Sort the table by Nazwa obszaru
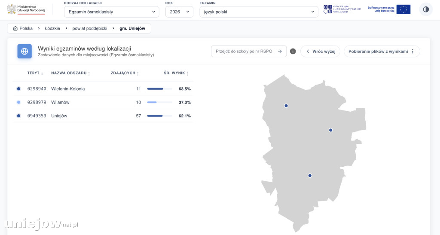The width and height of the screenshot is (440, 235). pos(70,73)
